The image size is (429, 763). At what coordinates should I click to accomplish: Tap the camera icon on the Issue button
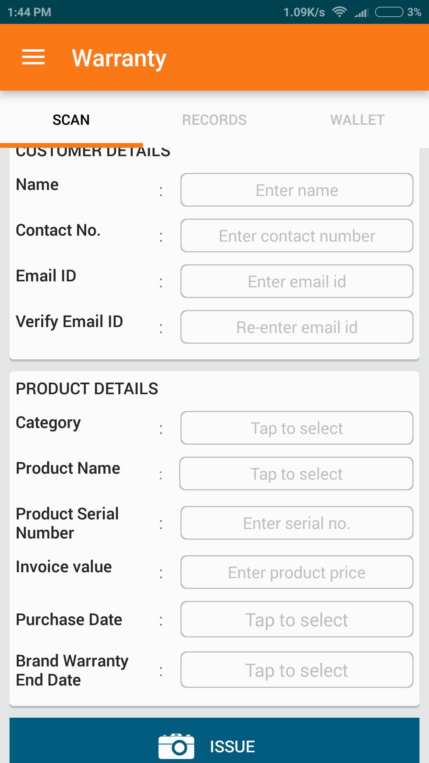(176, 746)
